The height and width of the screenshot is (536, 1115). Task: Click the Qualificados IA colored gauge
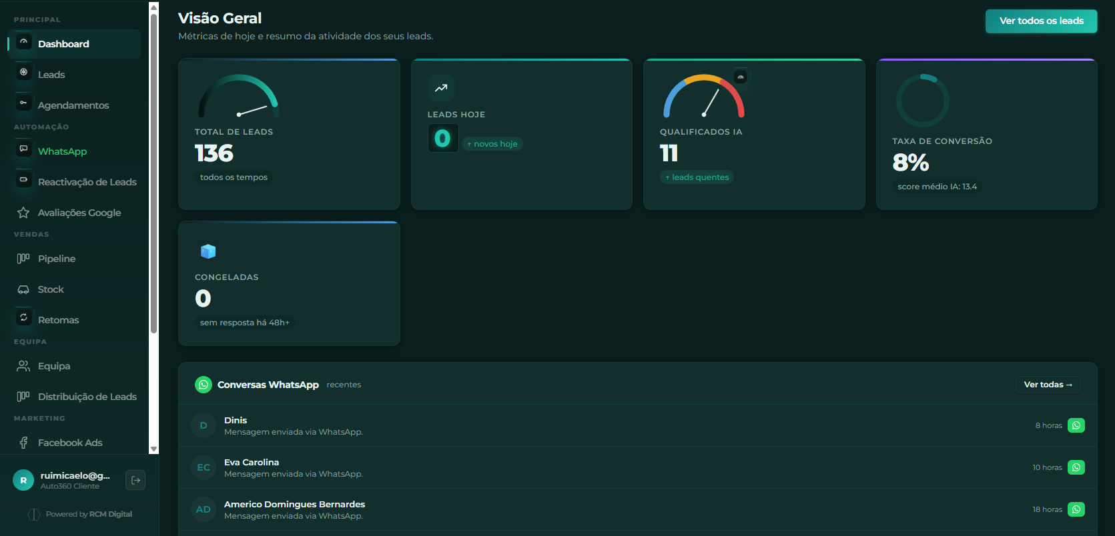[704, 96]
